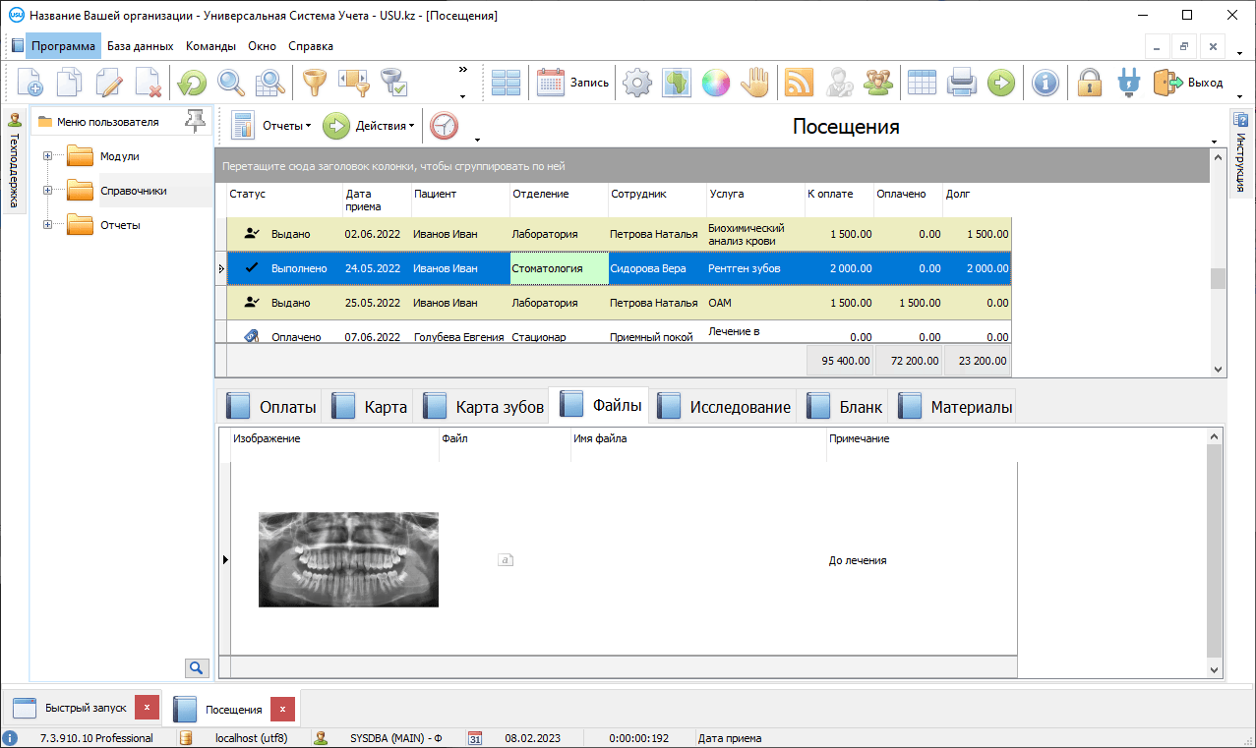This screenshot has width=1256, height=748.
Task: Click the blue info icon in toolbar
Action: tap(1045, 83)
